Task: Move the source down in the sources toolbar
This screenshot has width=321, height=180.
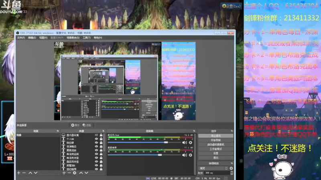Action: (86, 173)
